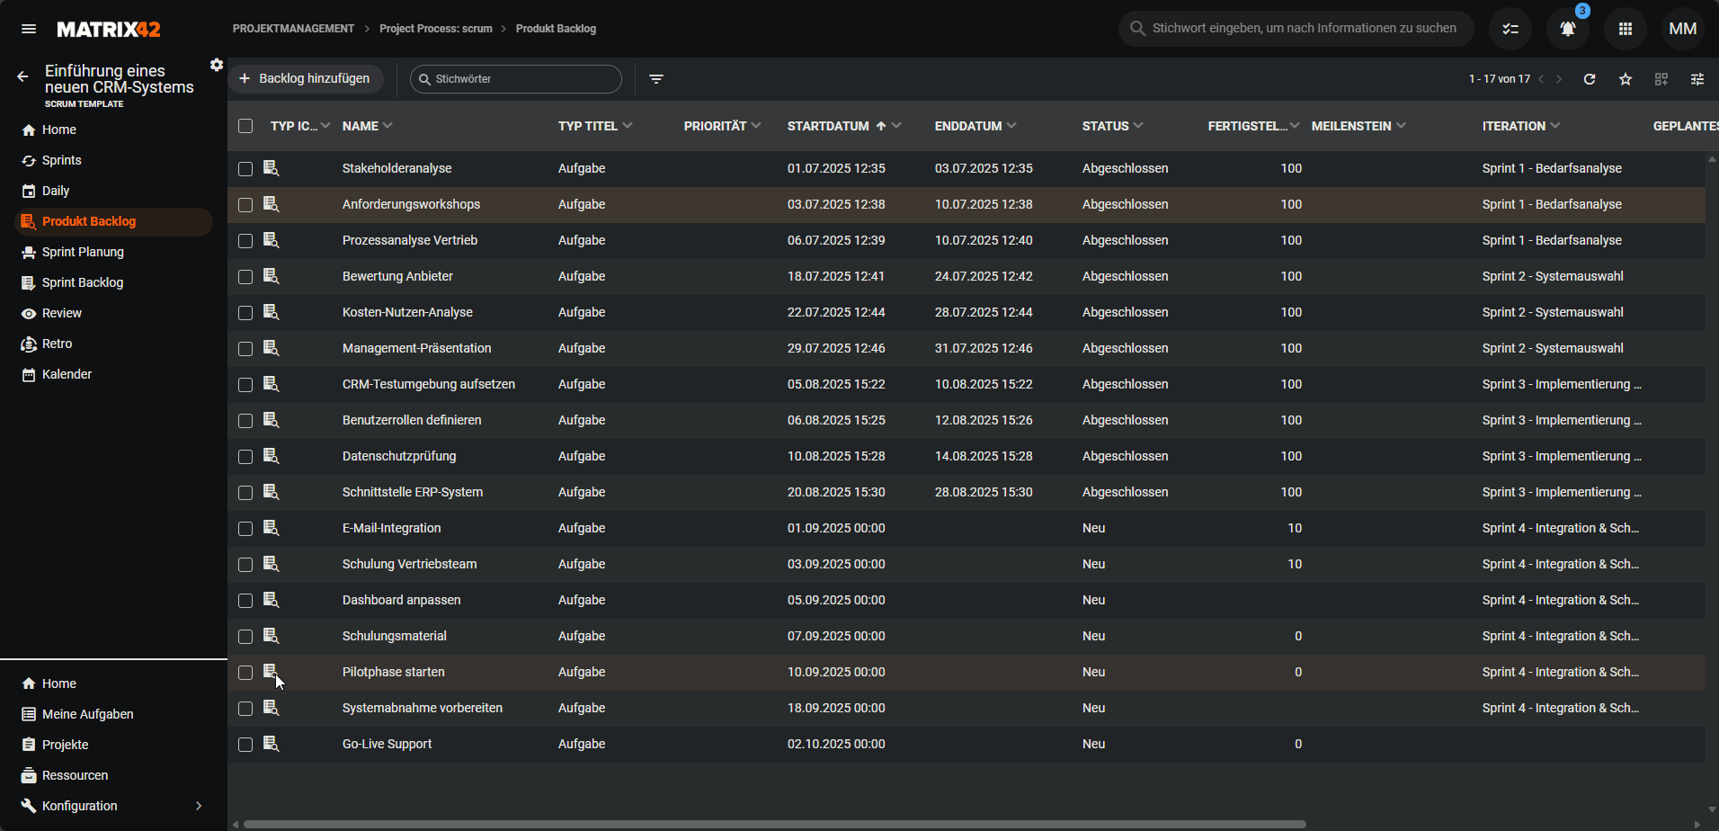Open Sprint Planung in sidebar
The height and width of the screenshot is (831, 1719).
83,252
